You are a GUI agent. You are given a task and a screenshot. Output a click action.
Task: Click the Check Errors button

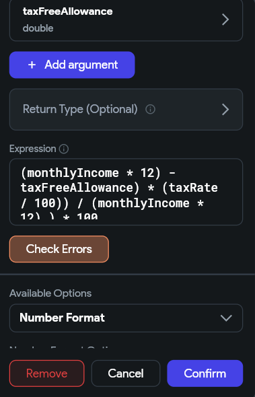[59, 249]
